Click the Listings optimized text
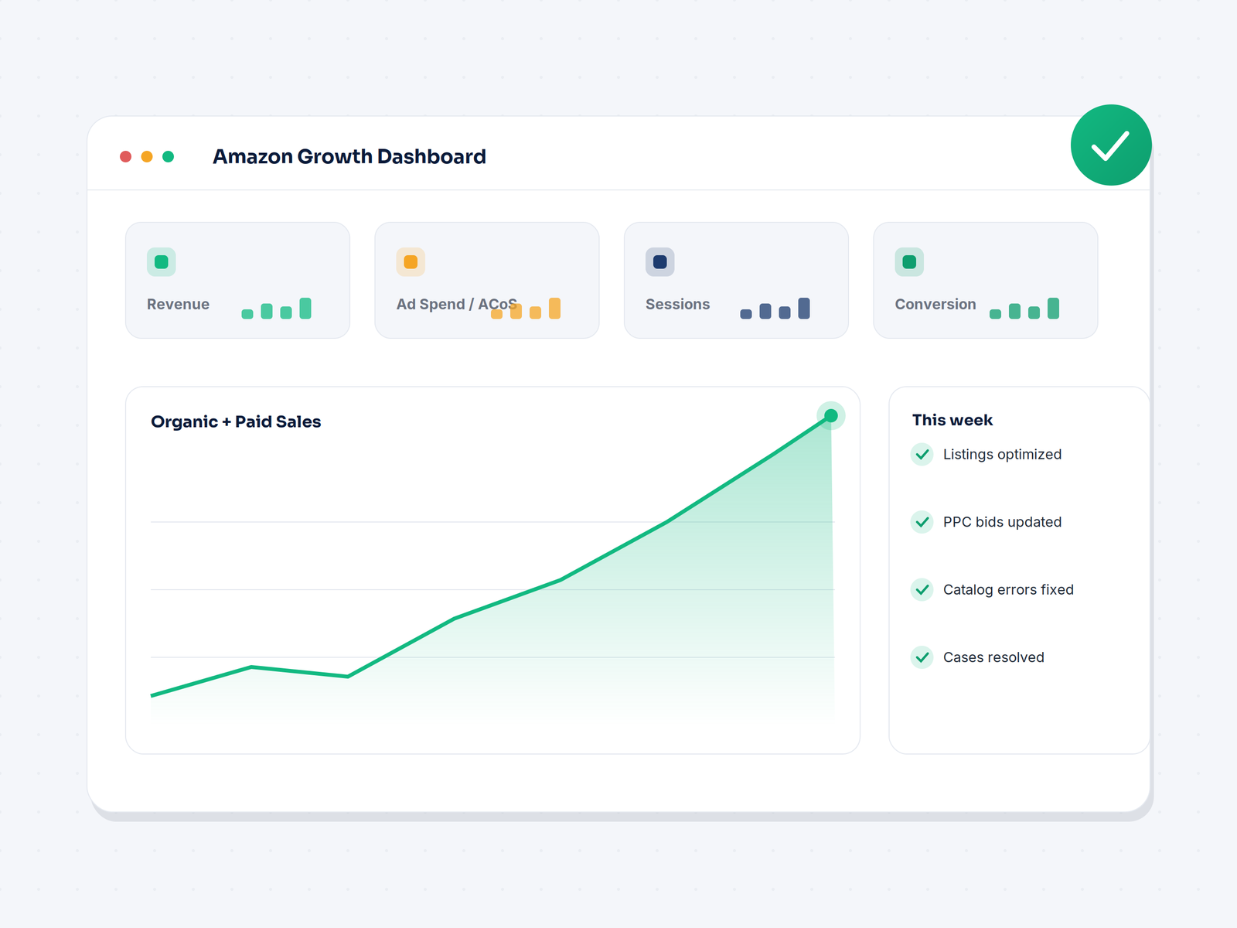Screen dimensions: 1237x928 [1002, 455]
